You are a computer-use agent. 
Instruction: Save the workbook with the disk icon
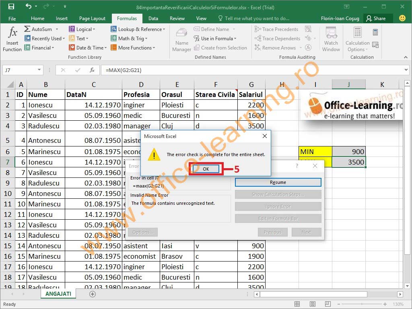[11, 6]
